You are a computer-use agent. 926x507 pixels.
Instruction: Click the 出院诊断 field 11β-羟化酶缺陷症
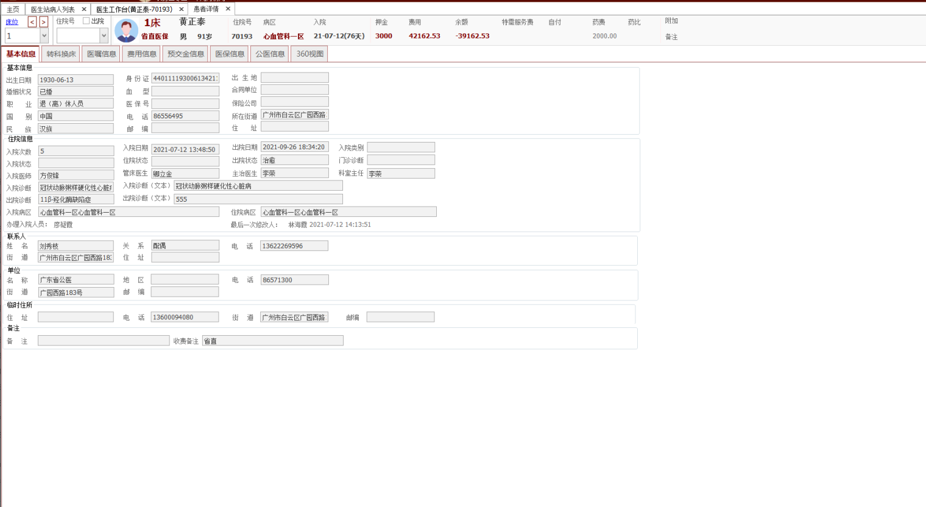(76, 199)
